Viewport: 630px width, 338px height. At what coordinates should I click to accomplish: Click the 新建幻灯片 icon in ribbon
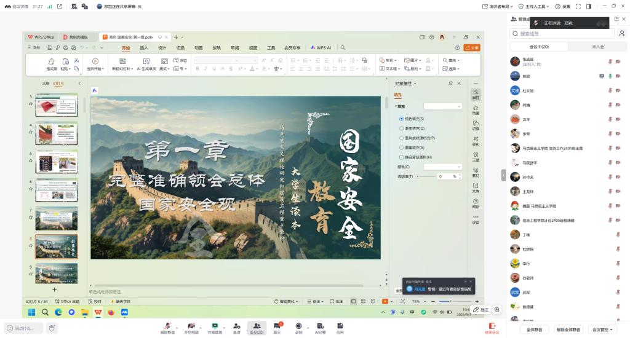[122, 61]
